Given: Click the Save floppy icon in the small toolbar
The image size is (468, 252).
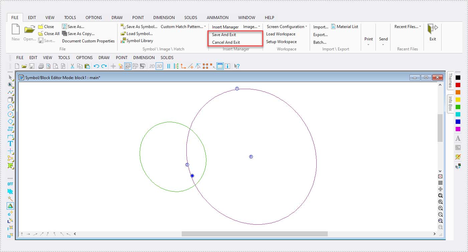Looking at the screenshot, I should point(32,66).
